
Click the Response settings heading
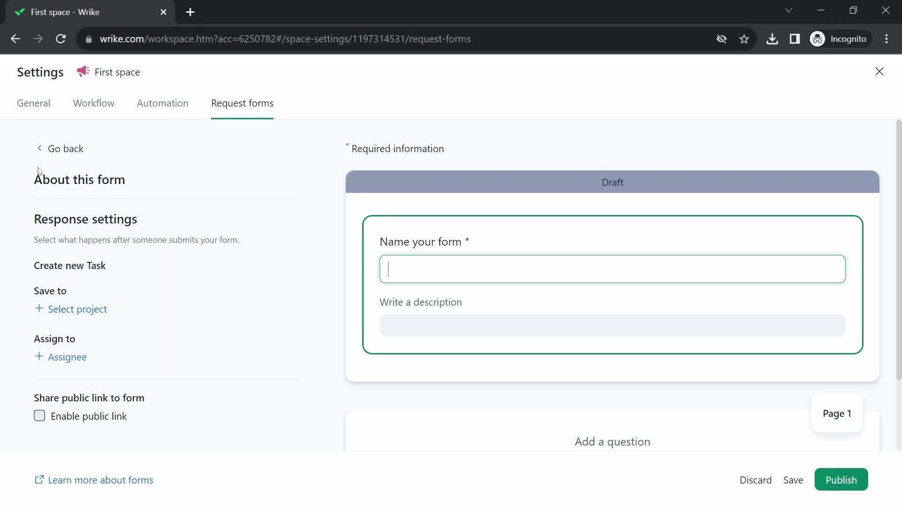coord(86,219)
